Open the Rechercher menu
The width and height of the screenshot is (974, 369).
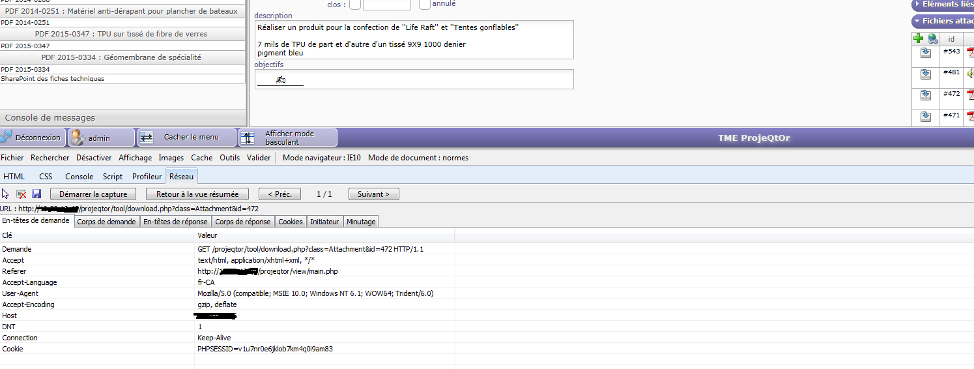[50, 158]
